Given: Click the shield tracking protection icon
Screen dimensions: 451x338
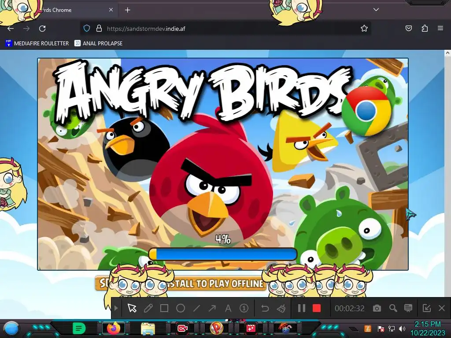Looking at the screenshot, I should tap(87, 29).
